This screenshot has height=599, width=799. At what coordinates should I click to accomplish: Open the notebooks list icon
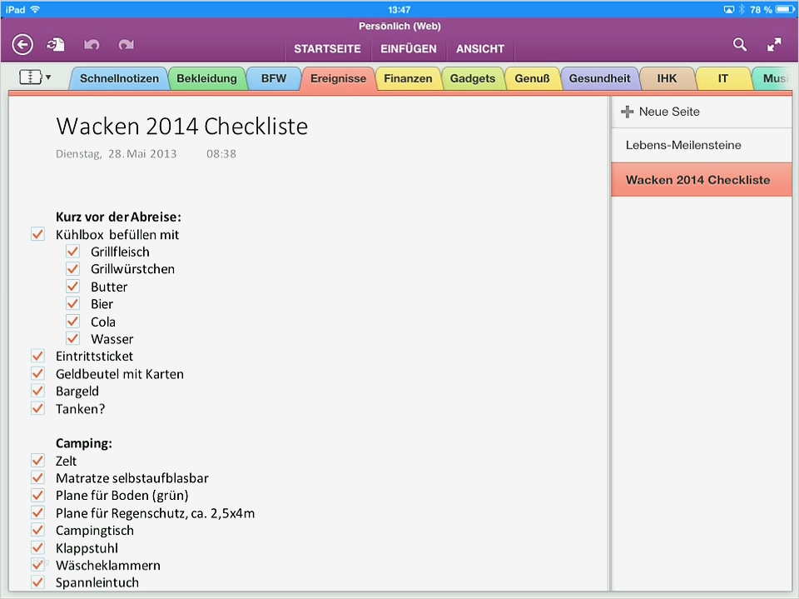point(29,77)
